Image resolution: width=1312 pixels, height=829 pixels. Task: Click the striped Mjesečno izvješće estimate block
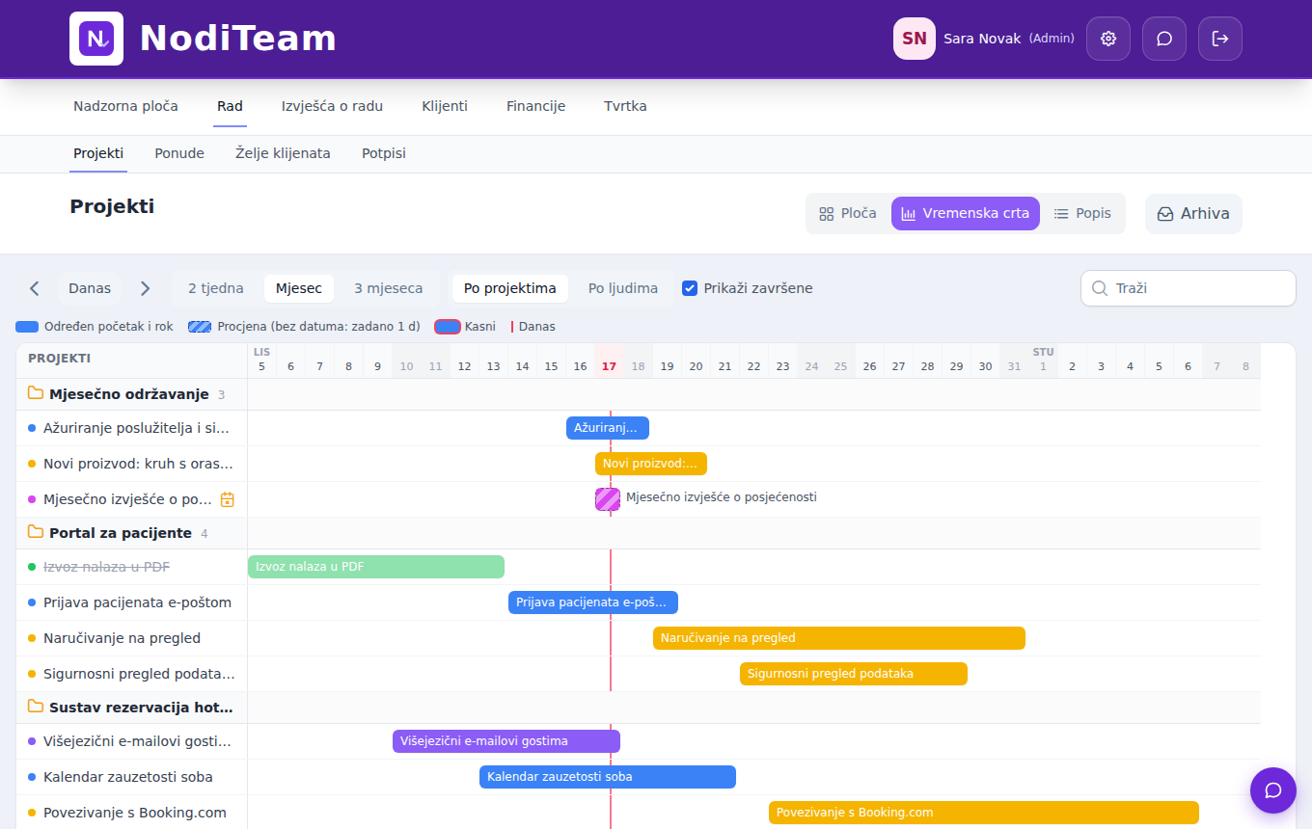click(x=608, y=498)
